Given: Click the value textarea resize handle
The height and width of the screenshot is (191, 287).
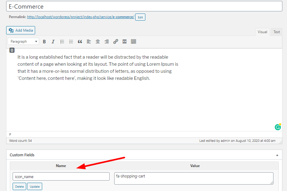Looking at the screenshot, I should (x=272, y=183).
